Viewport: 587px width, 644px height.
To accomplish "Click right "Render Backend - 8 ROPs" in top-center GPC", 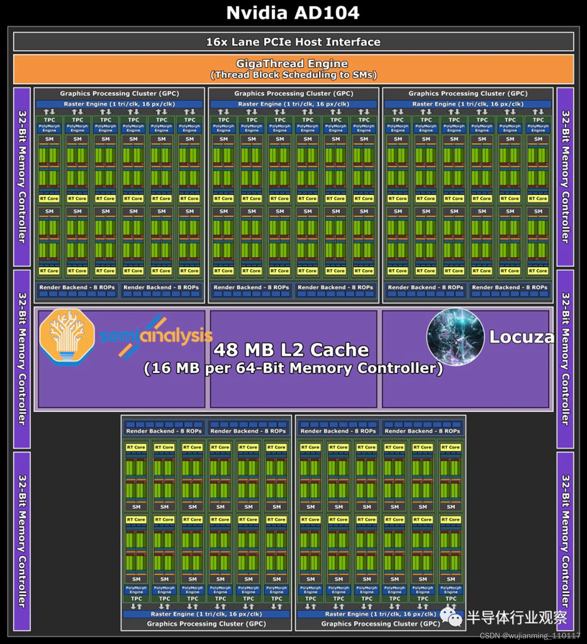I will tap(336, 290).
